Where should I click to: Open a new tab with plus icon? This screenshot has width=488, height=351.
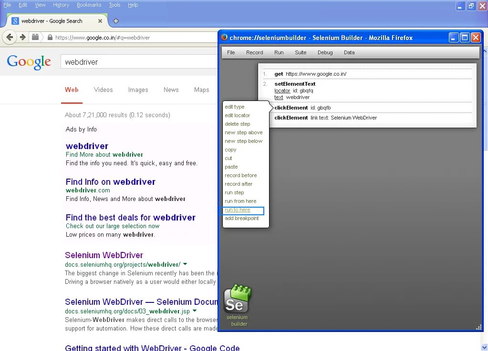click(x=116, y=21)
